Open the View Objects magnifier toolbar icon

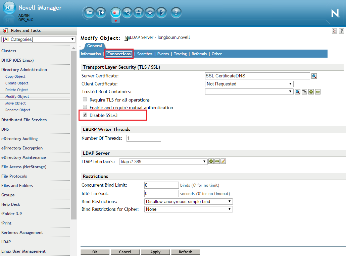[127, 12]
